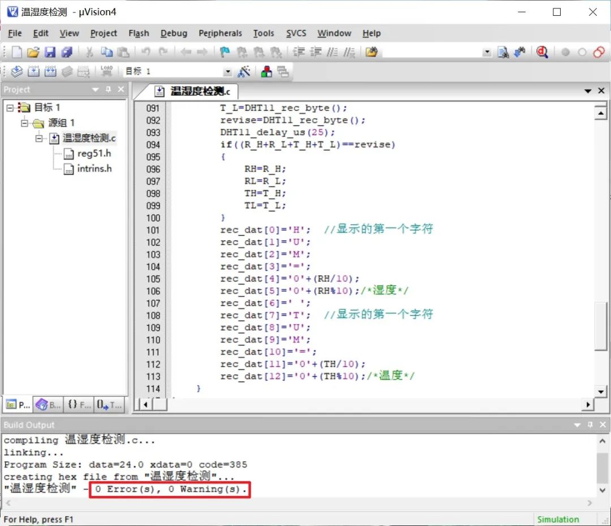Click the editor vertical scrollbar thumb
The width and height of the screenshot is (611, 526).
point(600,326)
